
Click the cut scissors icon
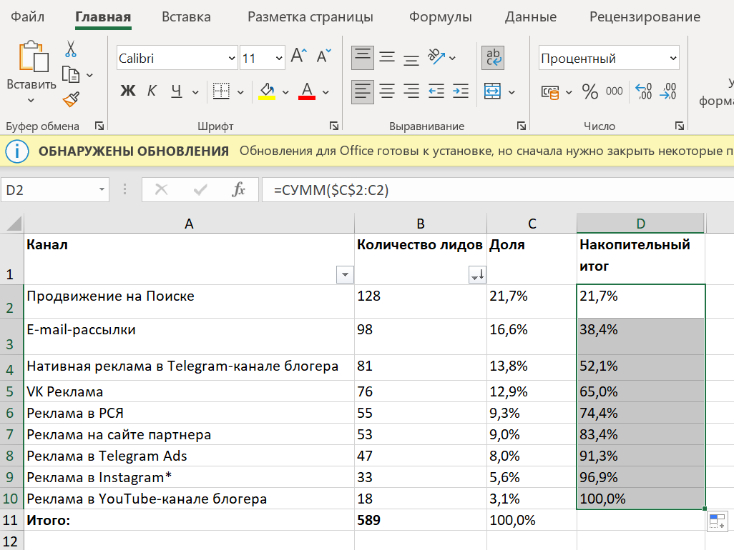[x=71, y=49]
